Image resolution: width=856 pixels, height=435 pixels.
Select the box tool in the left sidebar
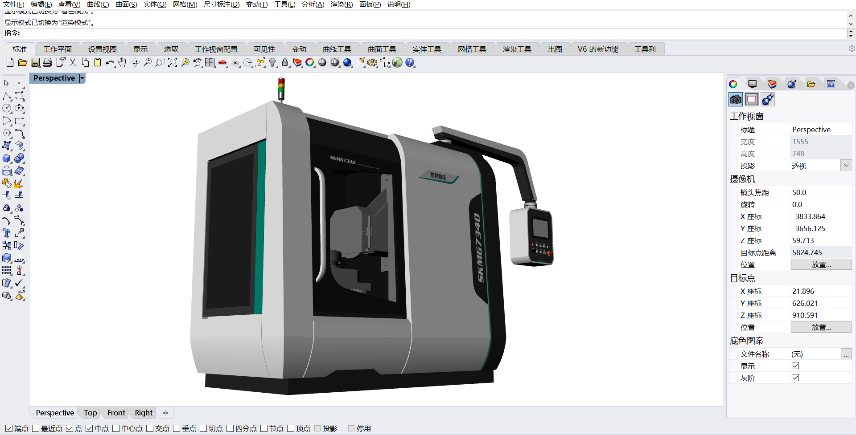coord(6,158)
